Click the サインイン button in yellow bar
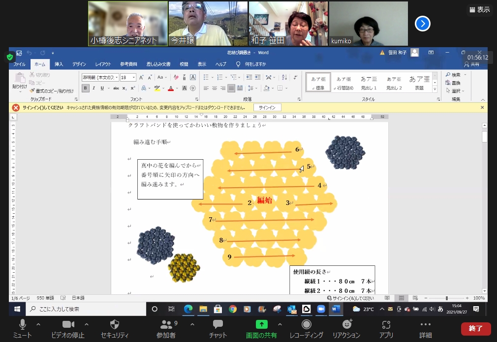This screenshot has width=497, height=342. click(267, 108)
